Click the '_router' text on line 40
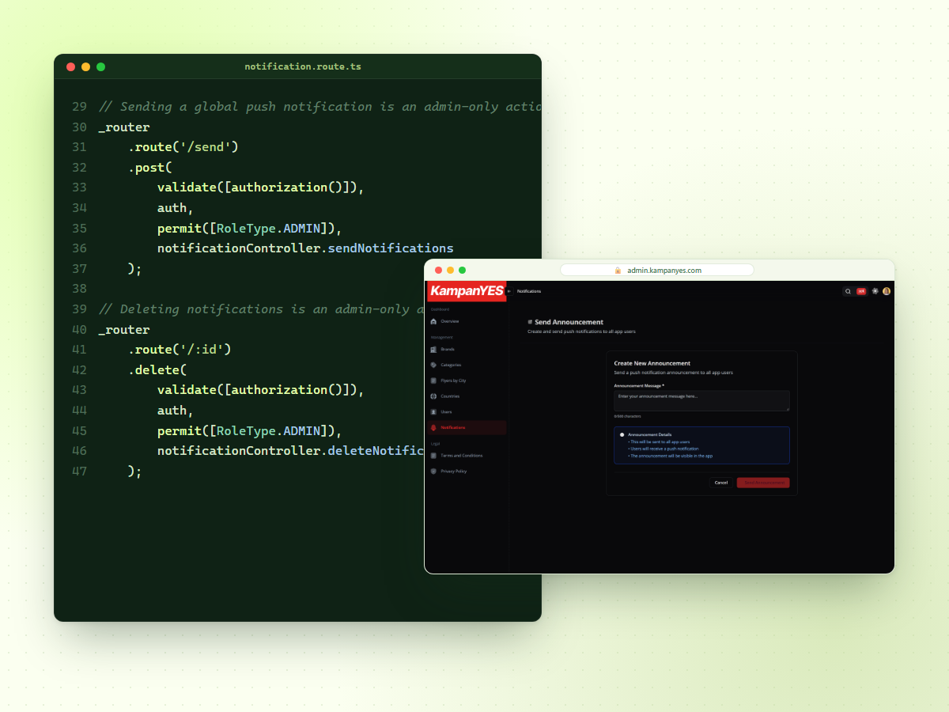The height and width of the screenshot is (712, 949). pyautogui.click(x=124, y=330)
